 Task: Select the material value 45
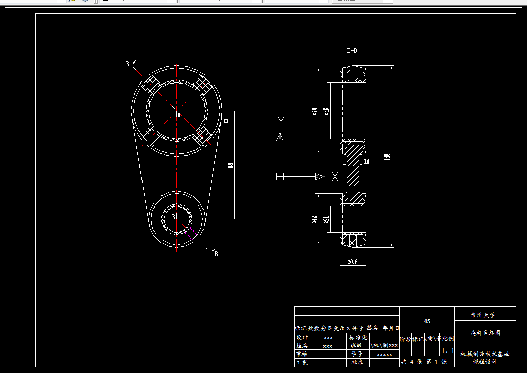point(427,321)
